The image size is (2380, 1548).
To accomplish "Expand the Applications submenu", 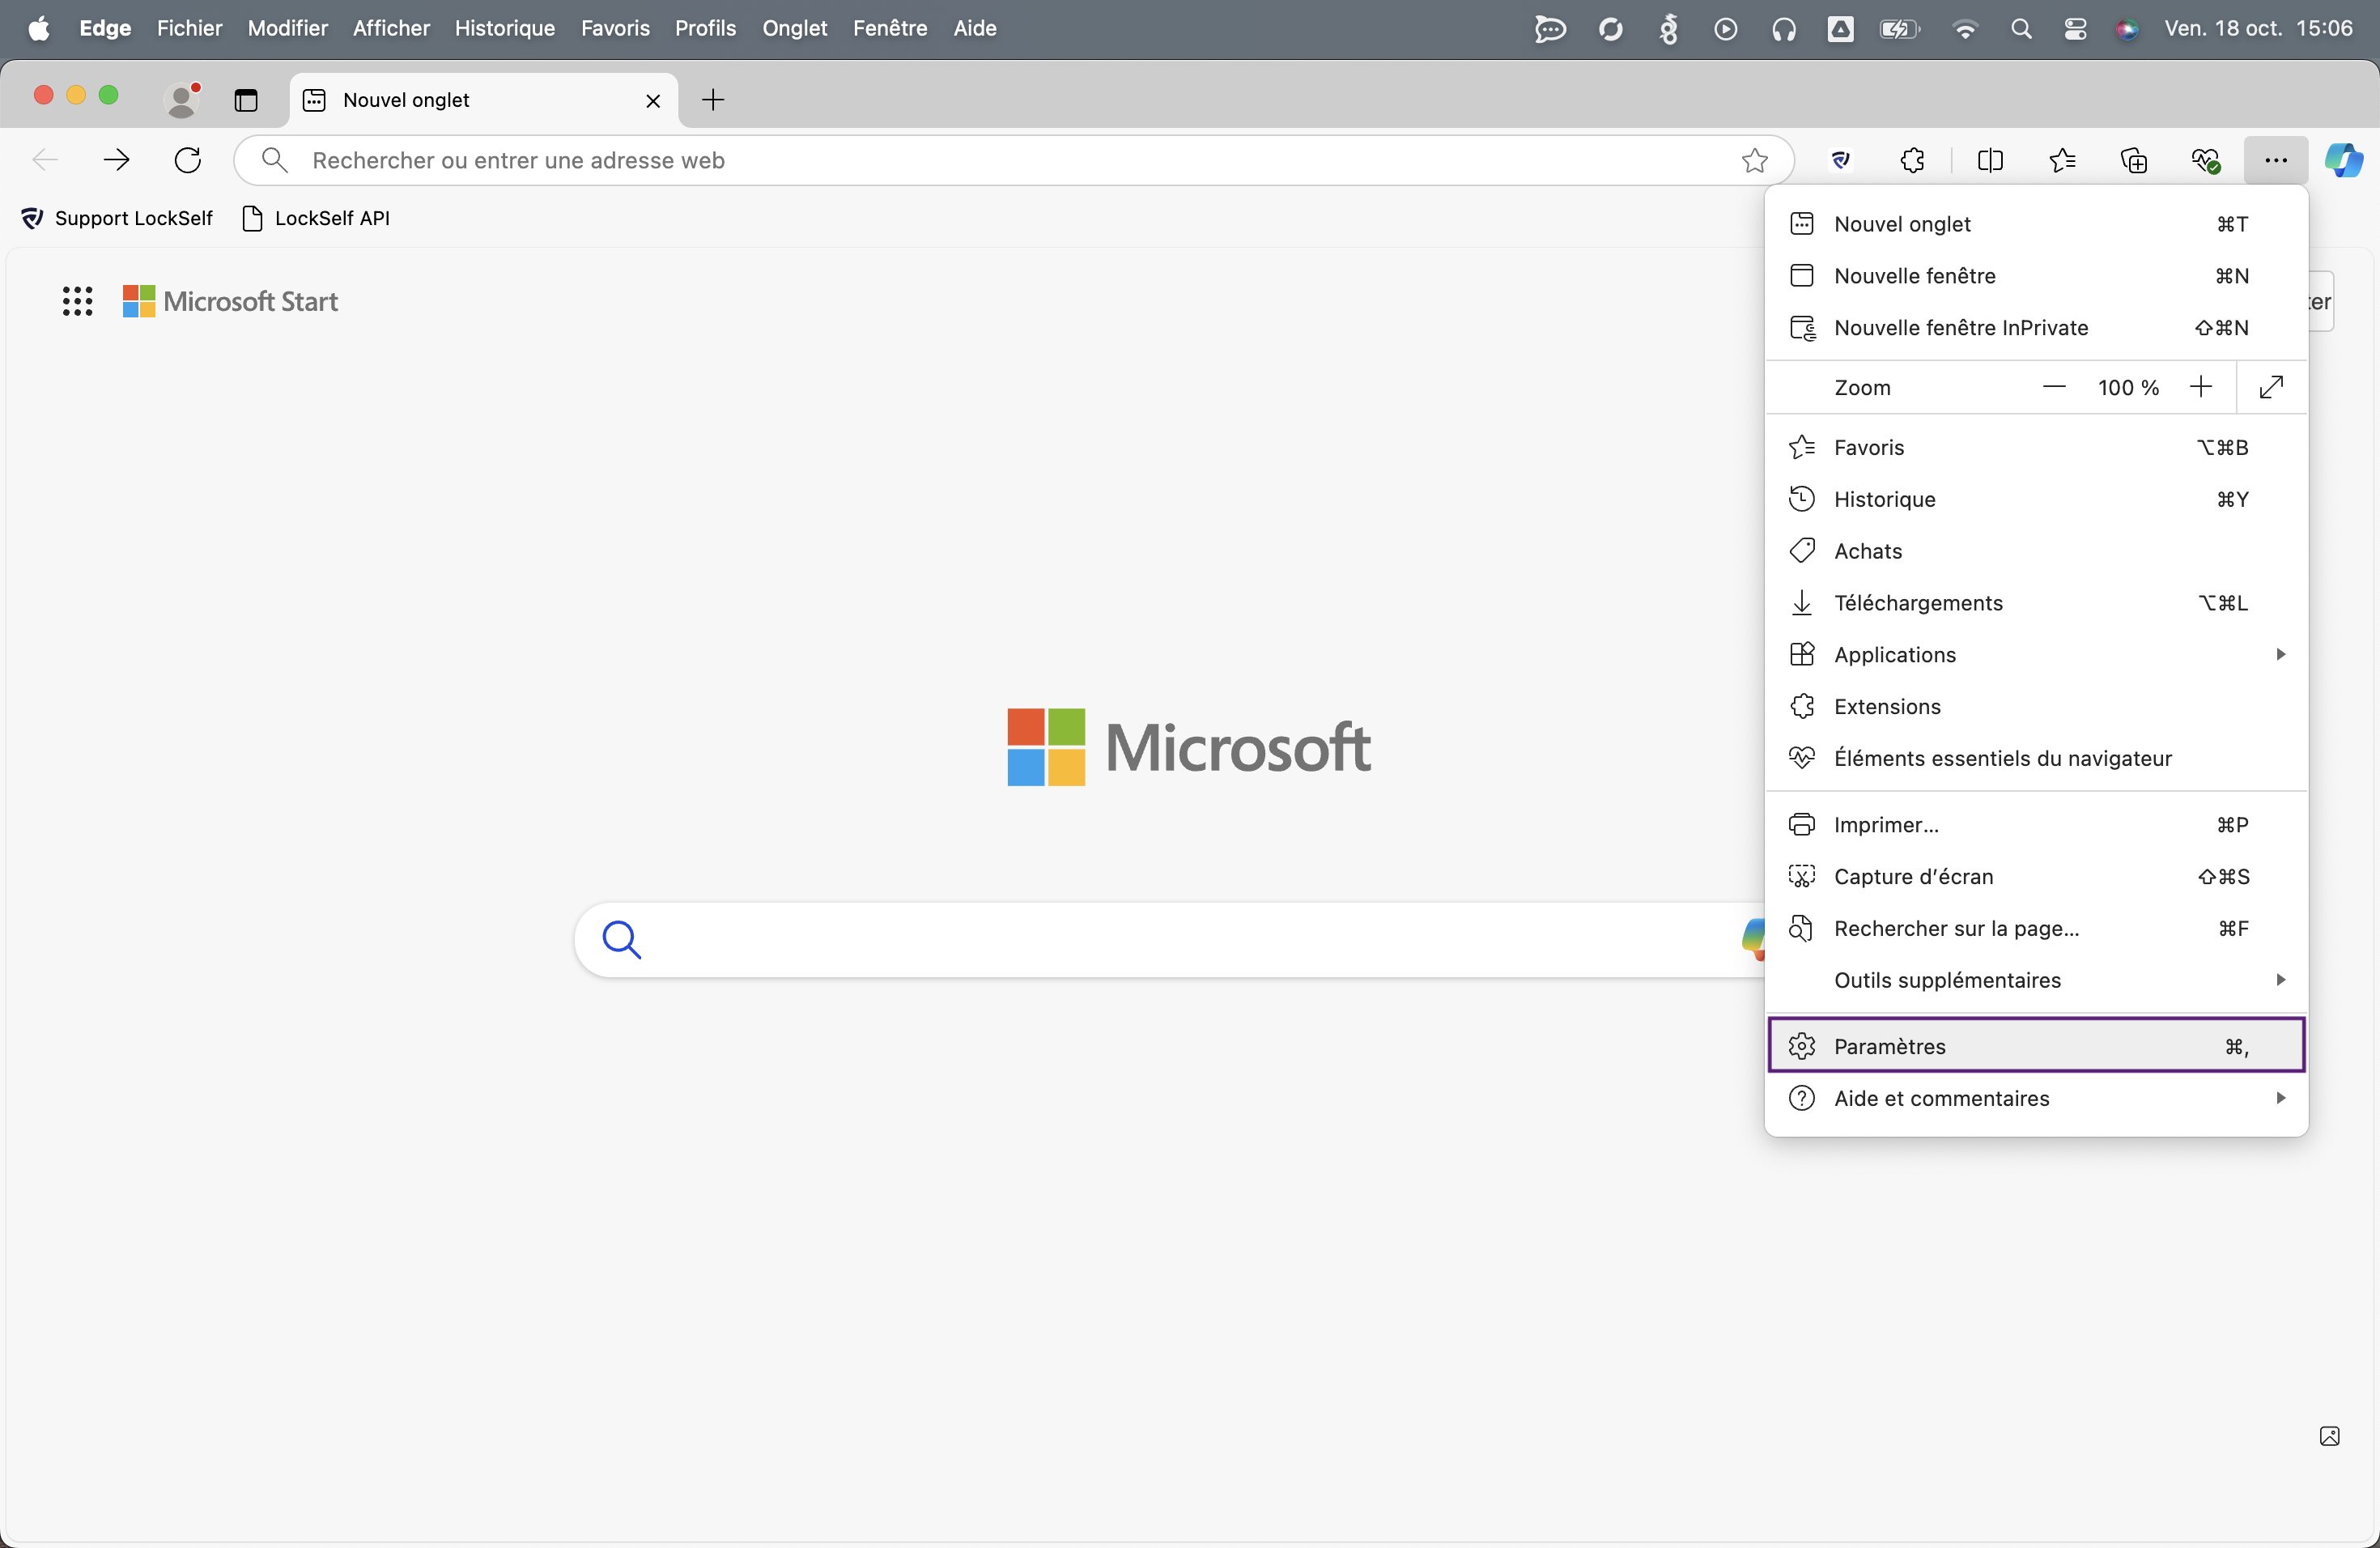I will 2036,654.
